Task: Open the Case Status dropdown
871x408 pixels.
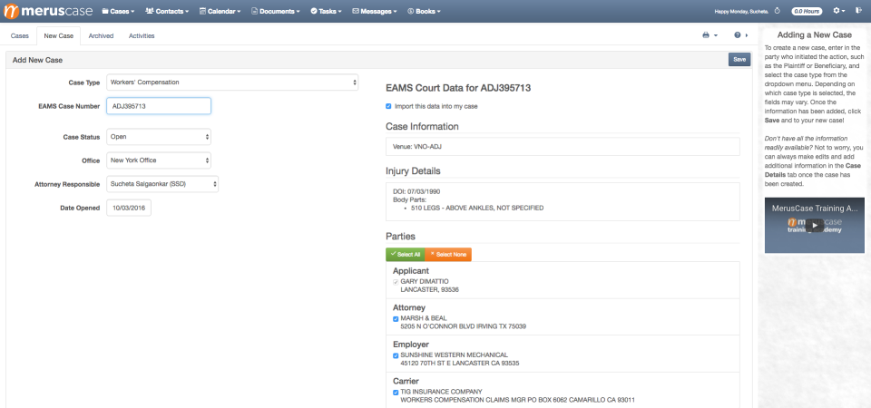Action: coord(158,137)
